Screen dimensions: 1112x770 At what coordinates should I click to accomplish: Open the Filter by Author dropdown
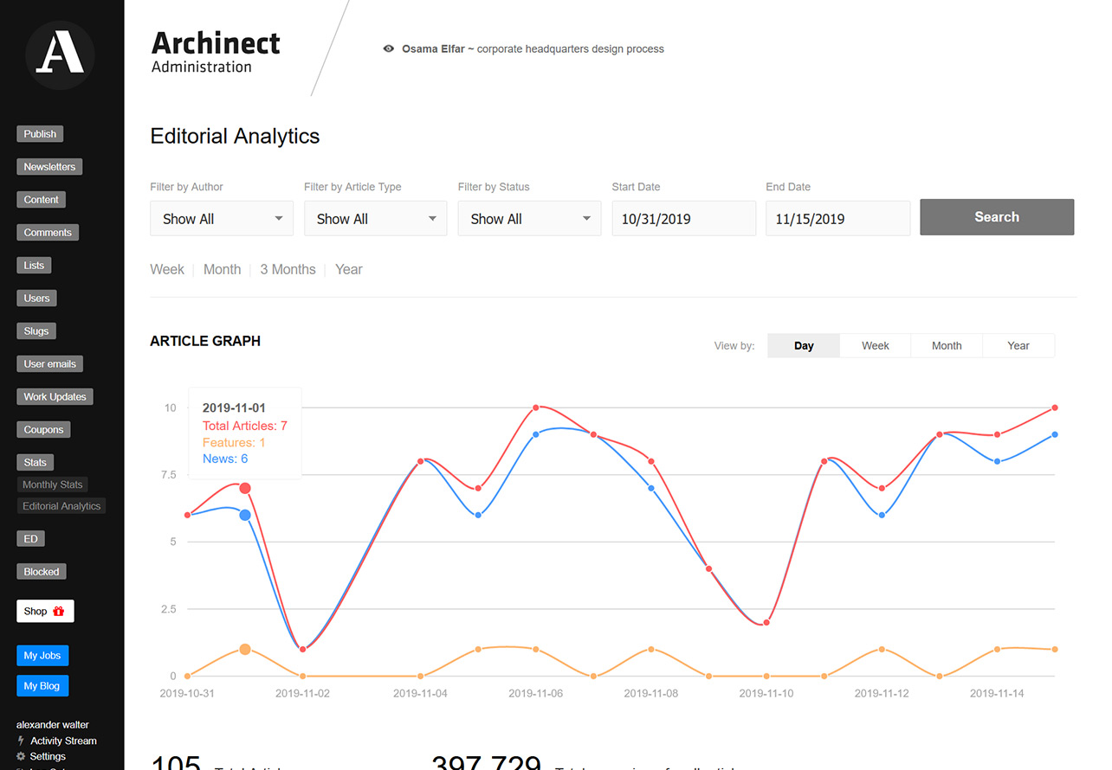(222, 219)
